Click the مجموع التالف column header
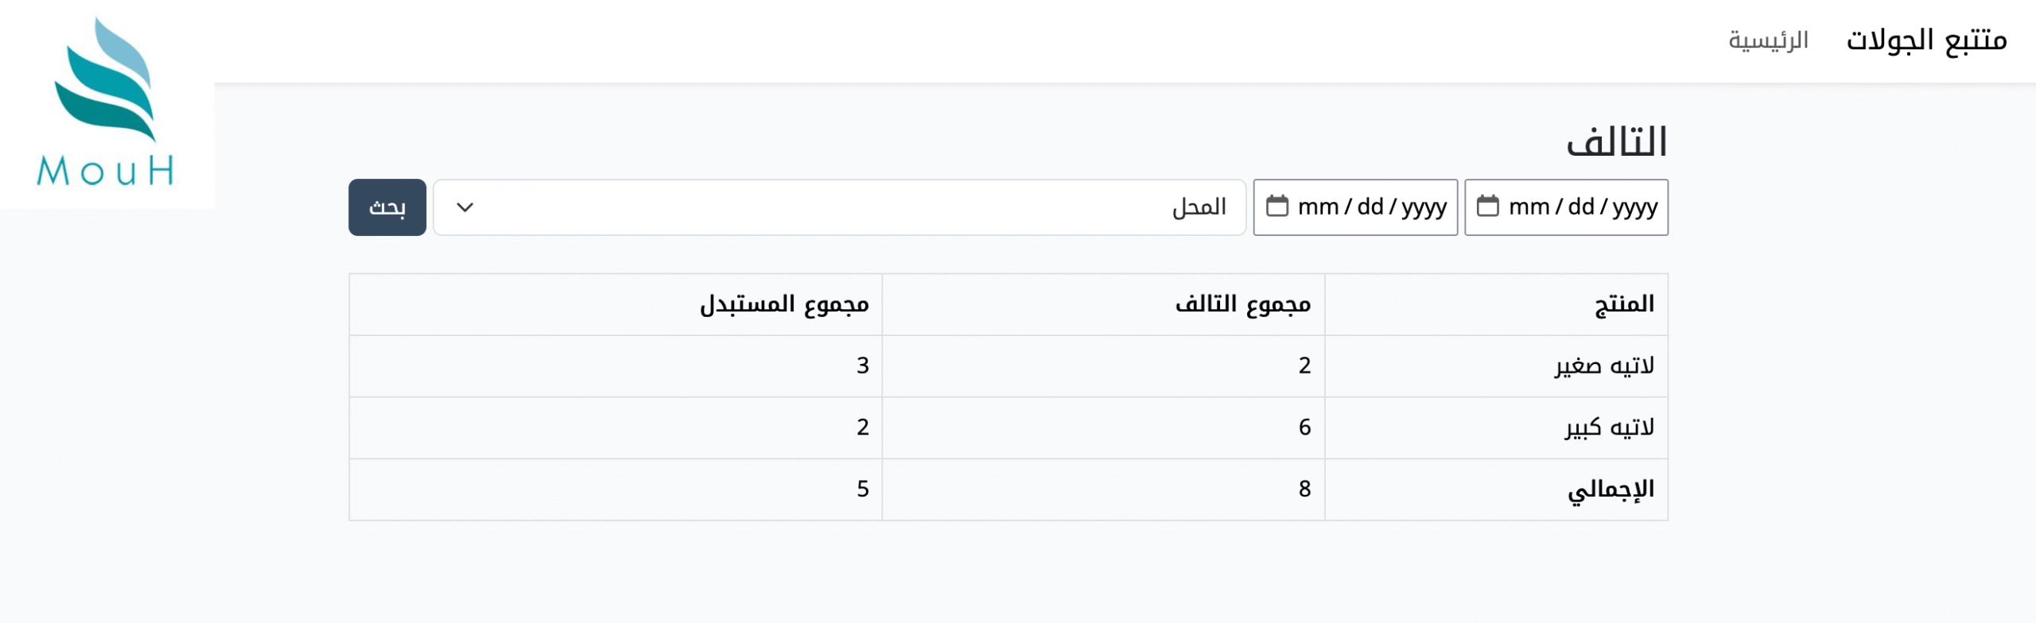Viewport: 2036px width, 623px height. pyautogui.click(x=1242, y=304)
